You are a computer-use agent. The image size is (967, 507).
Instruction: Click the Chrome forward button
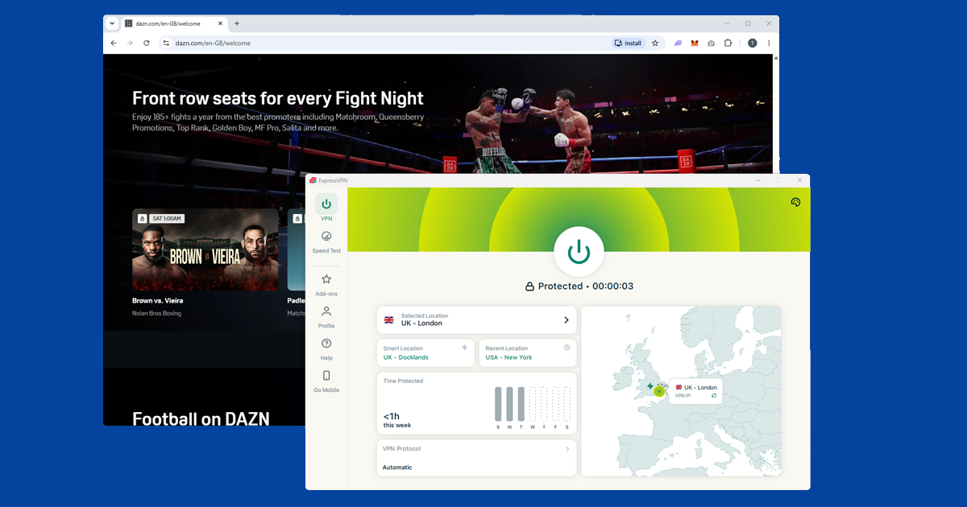pos(130,43)
